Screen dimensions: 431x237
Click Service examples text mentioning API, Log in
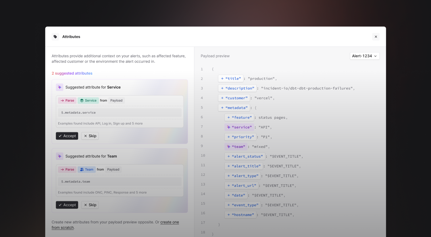click(100, 123)
